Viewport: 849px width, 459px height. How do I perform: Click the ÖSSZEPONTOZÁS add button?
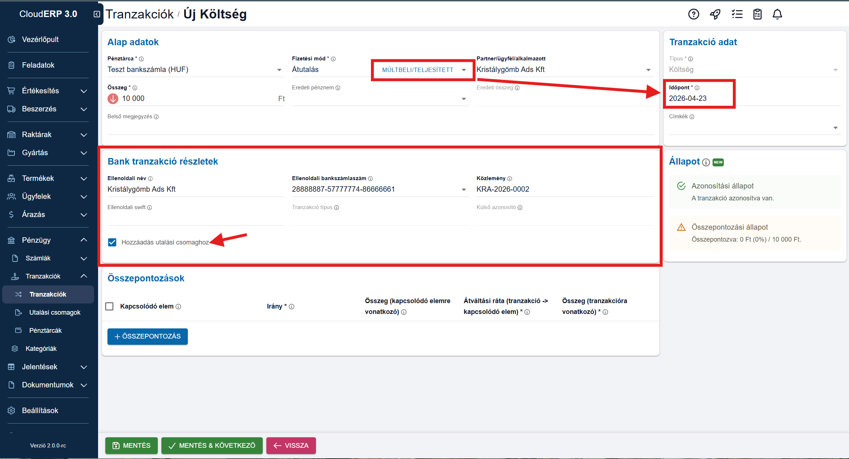point(147,336)
